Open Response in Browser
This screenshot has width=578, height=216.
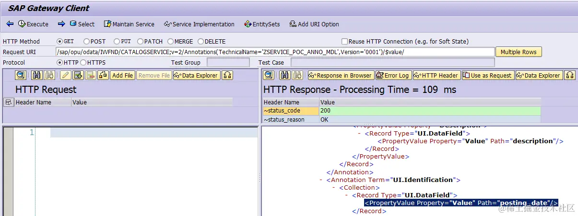coord(341,75)
